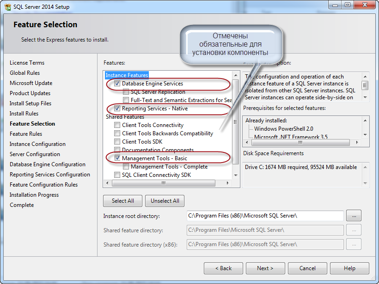
Task: Click the Features list vertical scrollbar thumb
Action: (x=236, y=122)
